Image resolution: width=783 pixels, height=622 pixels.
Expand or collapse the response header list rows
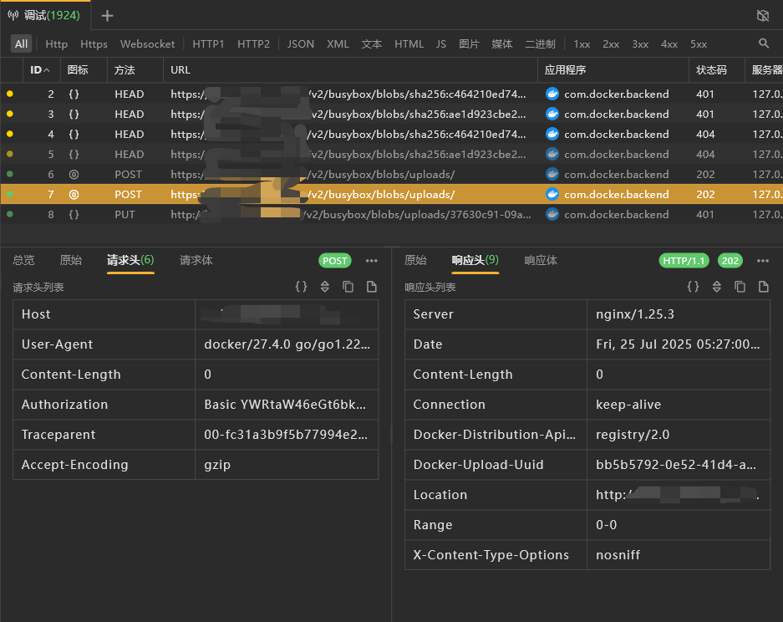(716, 287)
